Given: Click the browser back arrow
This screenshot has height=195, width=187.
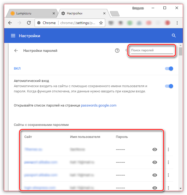Looking at the screenshot, I should (10, 23).
